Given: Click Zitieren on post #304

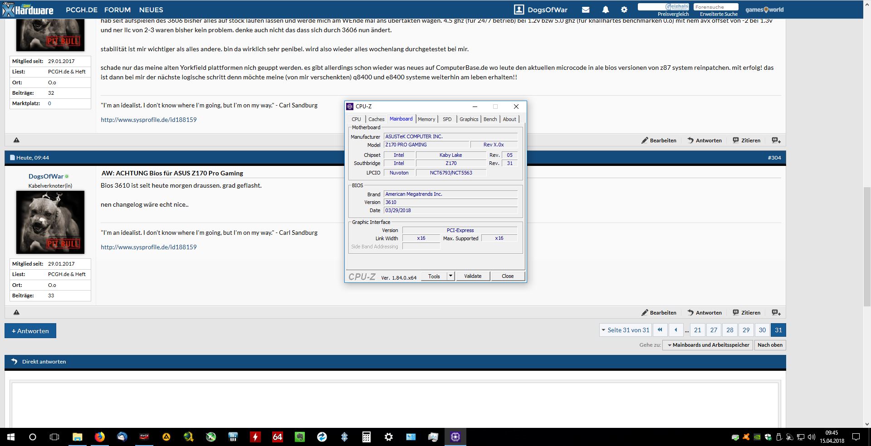Looking at the screenshot, I should click(746, 313).
